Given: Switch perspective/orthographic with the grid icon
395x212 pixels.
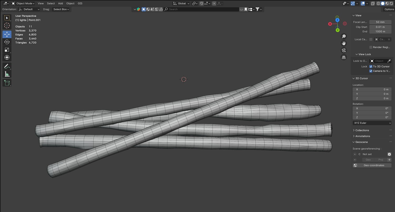Looking at the screenshot, I should point(344,57).
